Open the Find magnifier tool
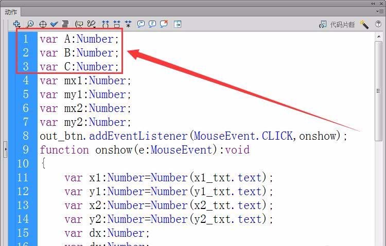The image size is (386, 246). point(30,24)
